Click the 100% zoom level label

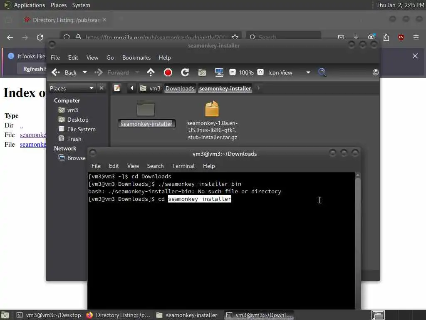pyautogui.click(x=246, y=72)
